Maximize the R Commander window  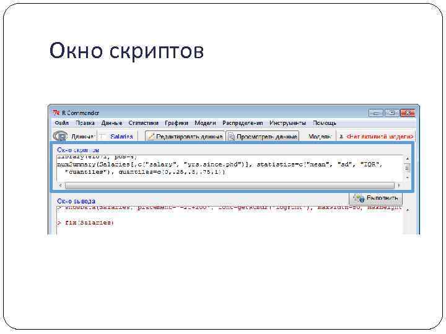pos(391,113)
